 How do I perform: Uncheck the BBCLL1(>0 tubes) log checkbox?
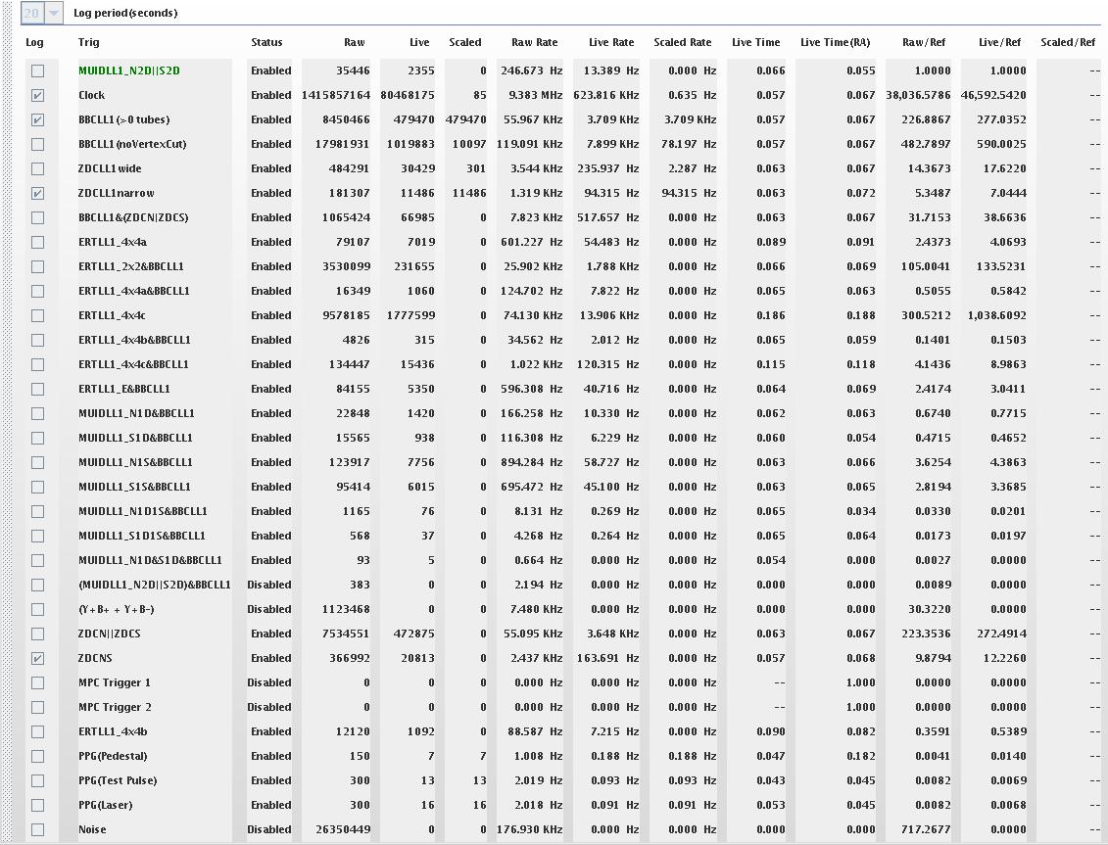37,120
